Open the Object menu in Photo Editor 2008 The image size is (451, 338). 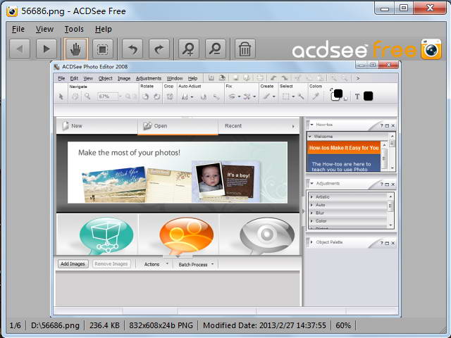(105, 78)
